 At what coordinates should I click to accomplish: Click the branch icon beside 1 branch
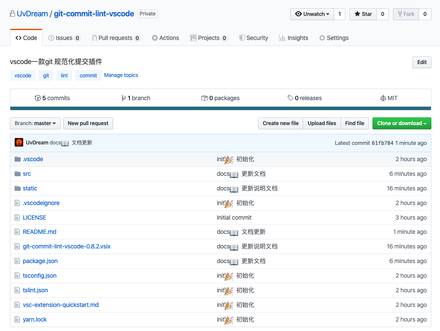[123, 98]
